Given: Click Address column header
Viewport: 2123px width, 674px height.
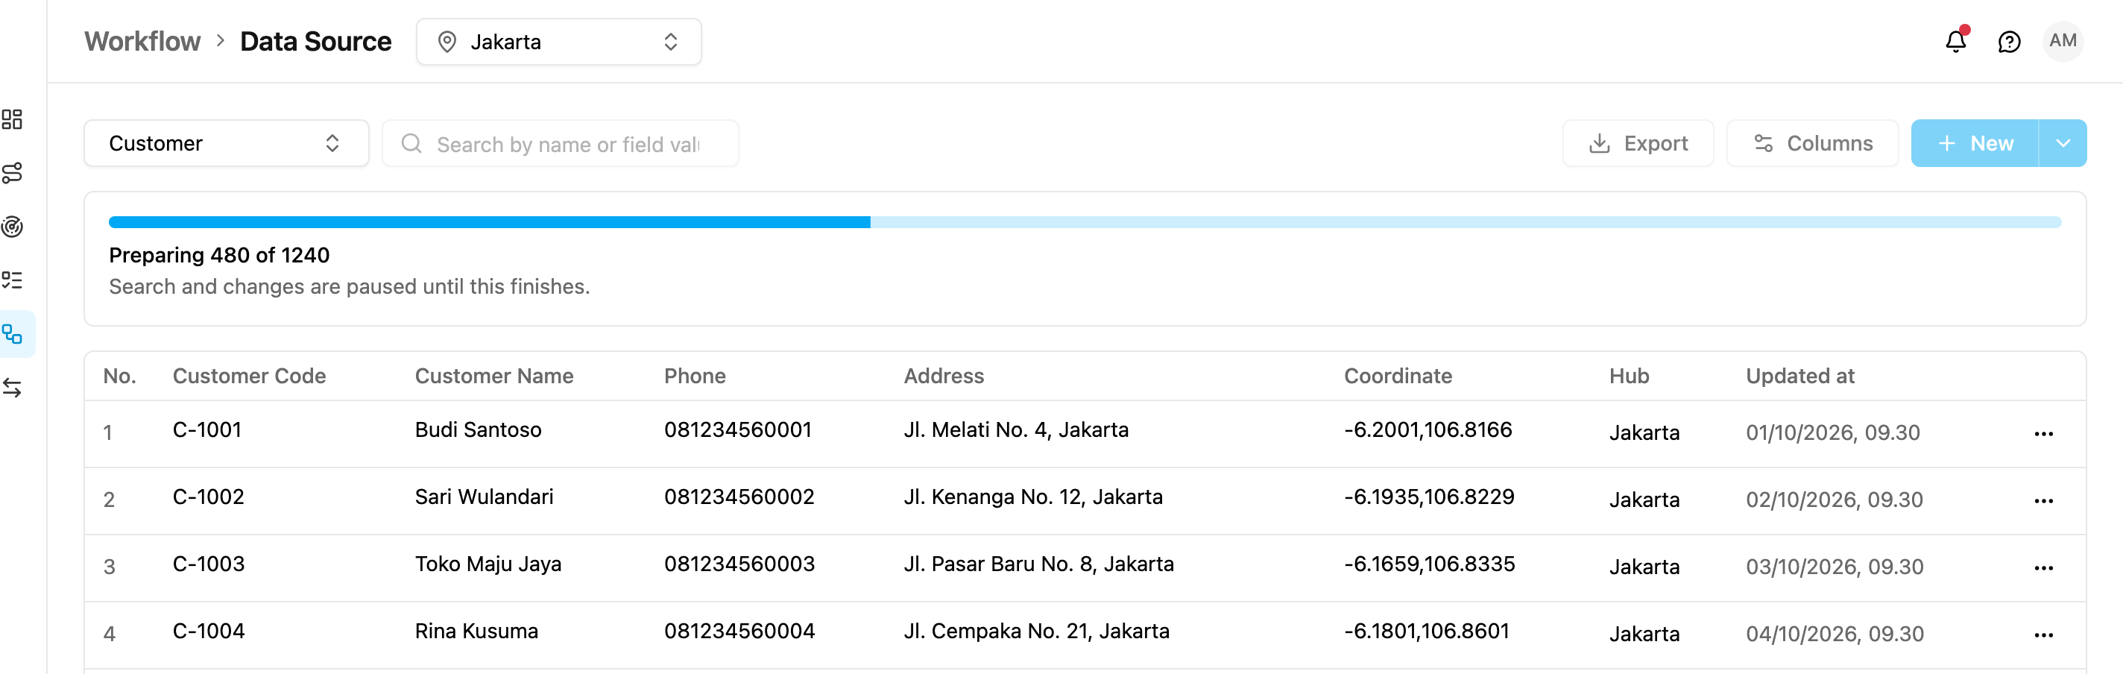Looking at the screenshot, I should pos(944,376).
